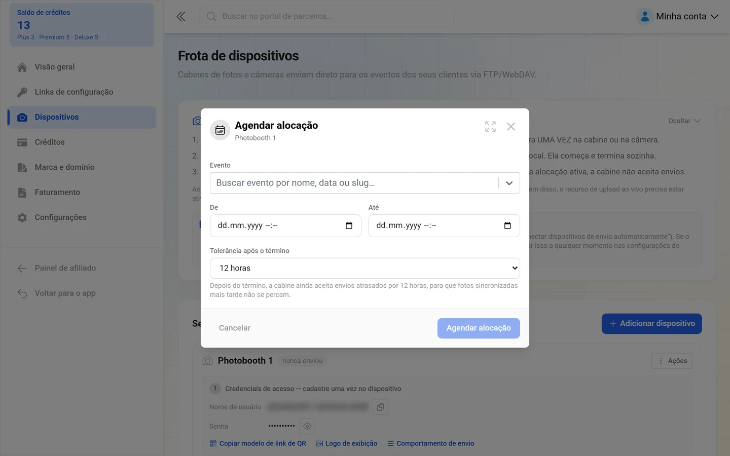Viewport: 730px width, 456px height.
Task: Select Dispositivos in the sidebar
Action: (82, 117)
